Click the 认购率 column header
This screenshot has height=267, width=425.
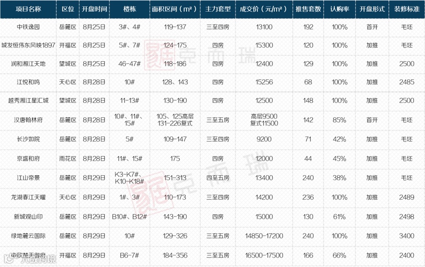(x=340, y=9)
